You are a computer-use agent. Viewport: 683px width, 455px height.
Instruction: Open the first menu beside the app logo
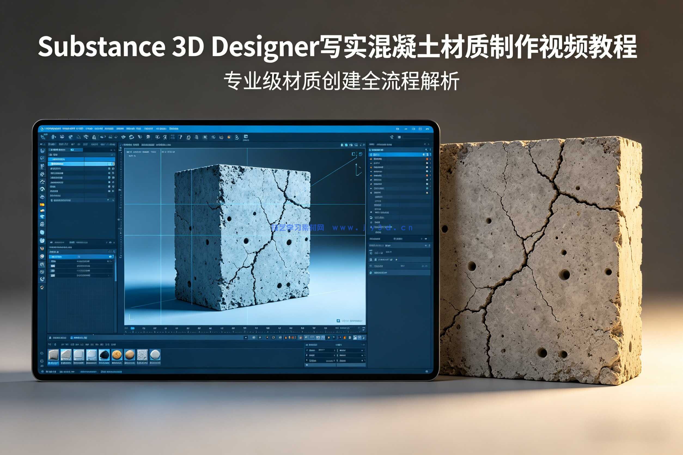pyautogui.click(x=53, y=128)
